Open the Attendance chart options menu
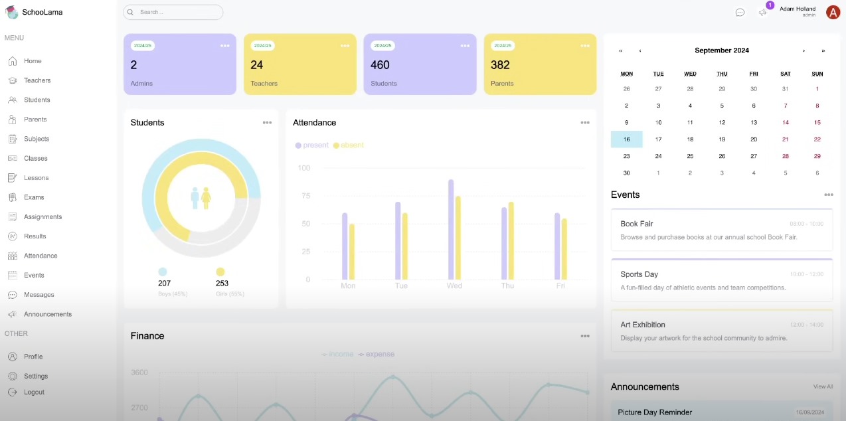Screen dimensions: 846x421 (585, 123)
